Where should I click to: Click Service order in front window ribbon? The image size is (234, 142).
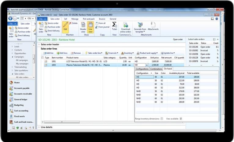(x=52, y=23)
